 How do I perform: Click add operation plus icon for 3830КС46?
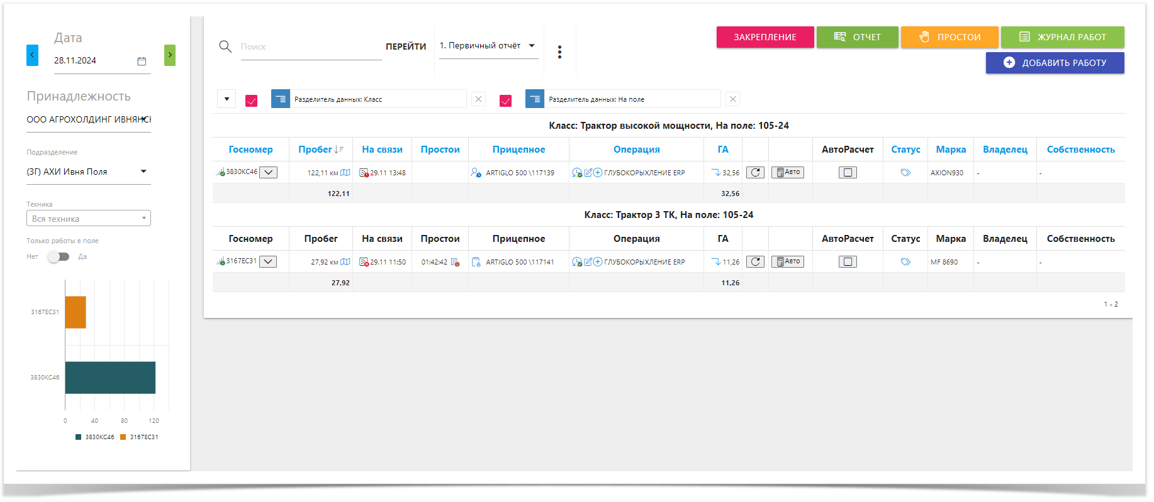[x=598, y=173]
